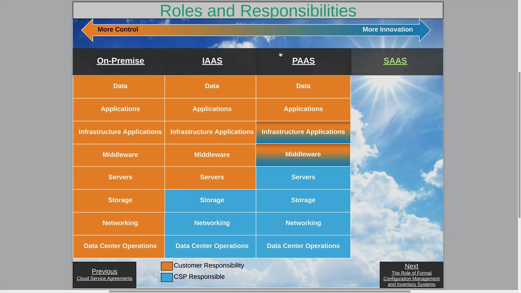Click the PAAS Storage cell
Screen dimensions: 521x293
303,200
